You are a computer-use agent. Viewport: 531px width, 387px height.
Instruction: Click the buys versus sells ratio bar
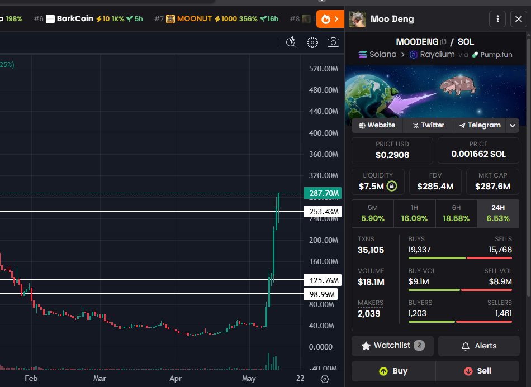tap(460, 258)
